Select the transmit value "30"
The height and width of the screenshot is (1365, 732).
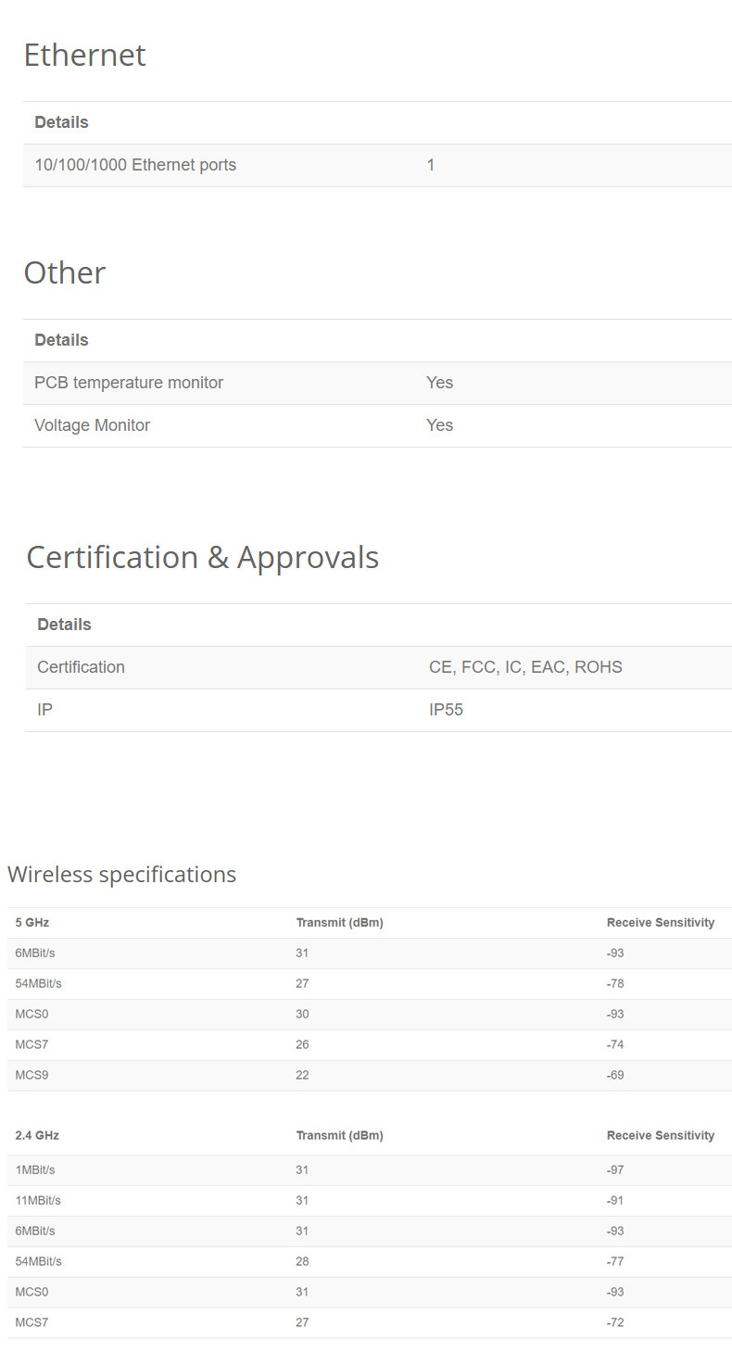point(302,1015)
